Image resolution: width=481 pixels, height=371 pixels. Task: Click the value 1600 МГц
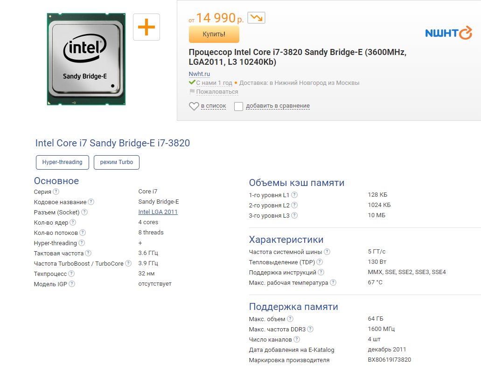coord(381,329)
